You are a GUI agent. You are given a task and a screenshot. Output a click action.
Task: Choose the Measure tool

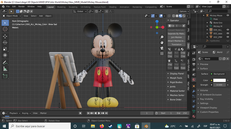click(5, 69)
